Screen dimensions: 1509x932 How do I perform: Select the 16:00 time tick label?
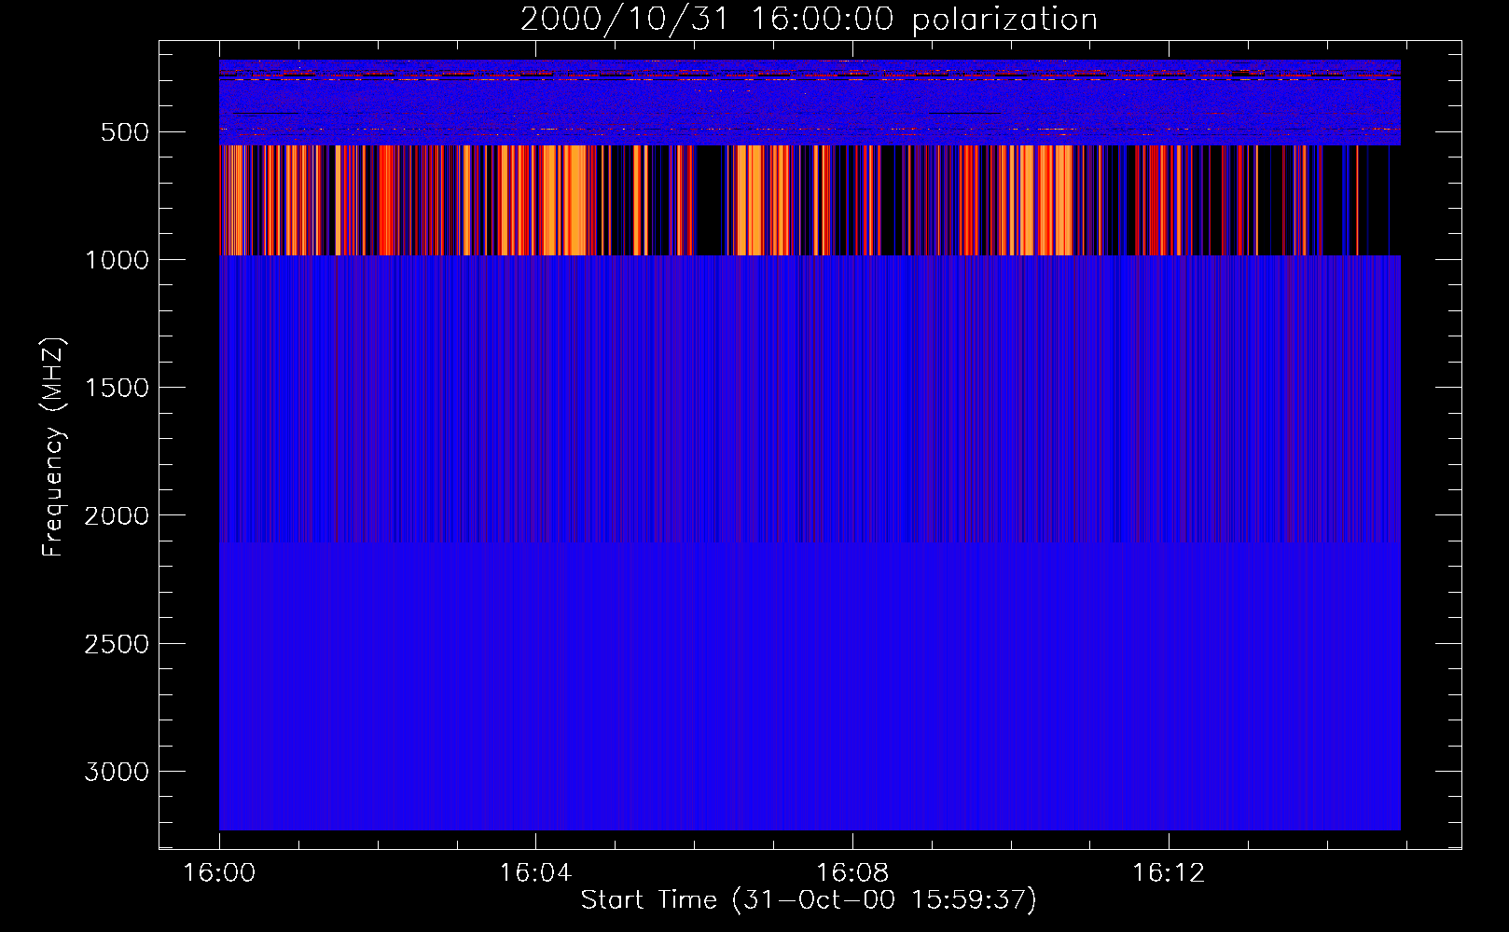click(219, 873)
